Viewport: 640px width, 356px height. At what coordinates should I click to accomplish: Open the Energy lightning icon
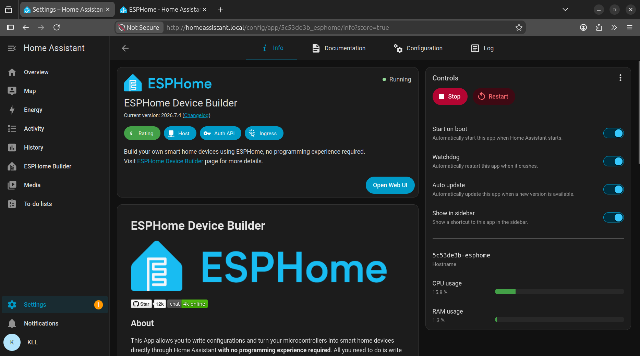coord(12,110)
